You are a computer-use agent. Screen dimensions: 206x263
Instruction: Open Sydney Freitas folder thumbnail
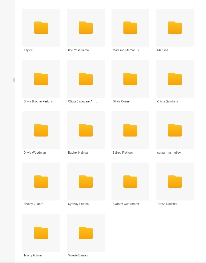[86, 181]
